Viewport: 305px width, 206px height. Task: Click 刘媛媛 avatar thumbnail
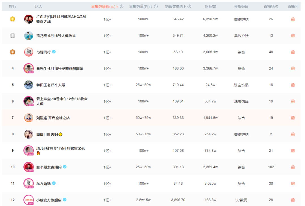tap(29, 118)
